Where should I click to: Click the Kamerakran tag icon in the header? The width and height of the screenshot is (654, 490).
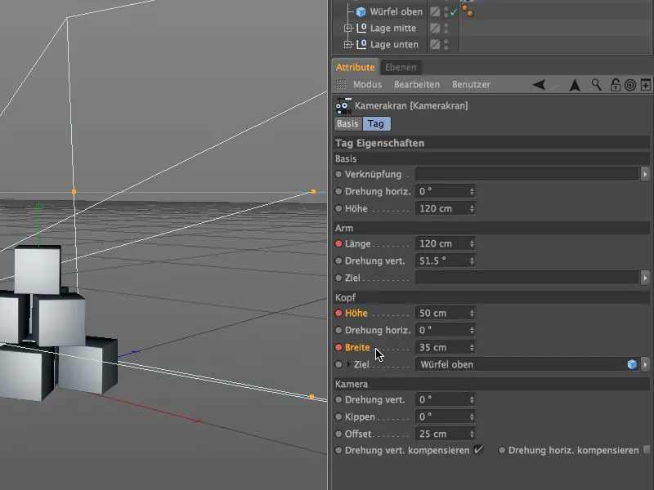[343, 106]
